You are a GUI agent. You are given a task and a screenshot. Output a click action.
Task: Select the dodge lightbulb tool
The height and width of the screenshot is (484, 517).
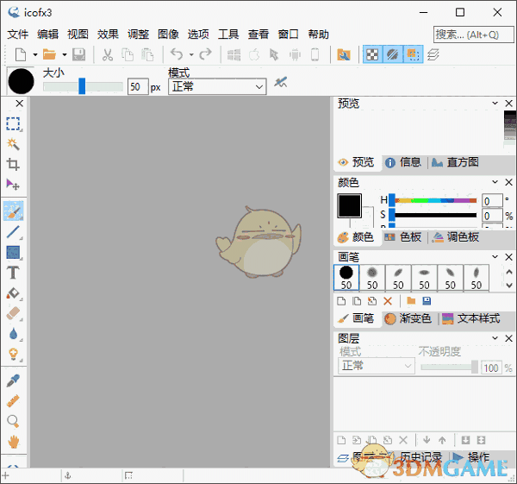[13, 355]
